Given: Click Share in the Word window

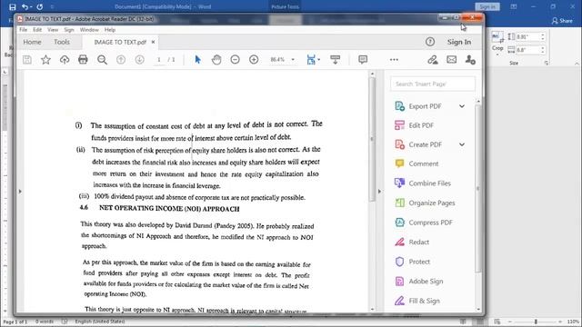Looking at the screenshot, I should 562,21.
